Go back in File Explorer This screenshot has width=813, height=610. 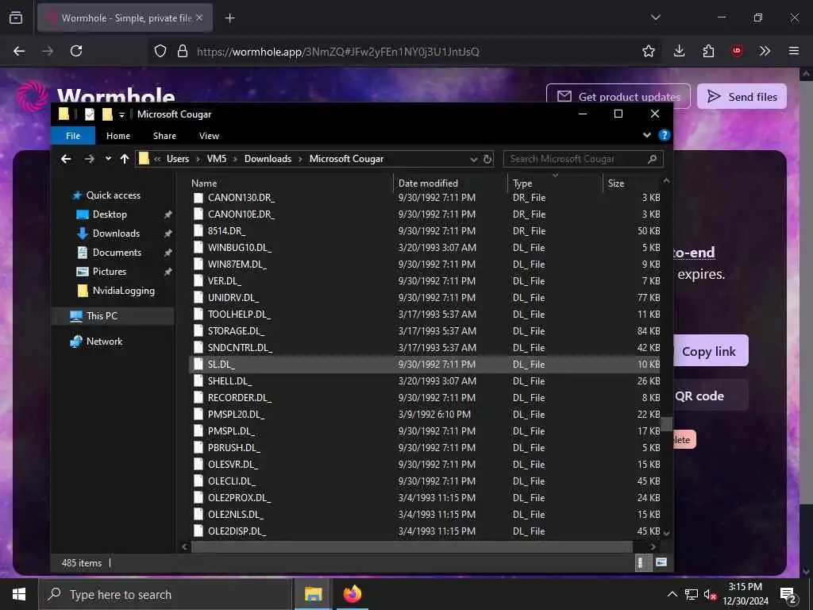66,159
